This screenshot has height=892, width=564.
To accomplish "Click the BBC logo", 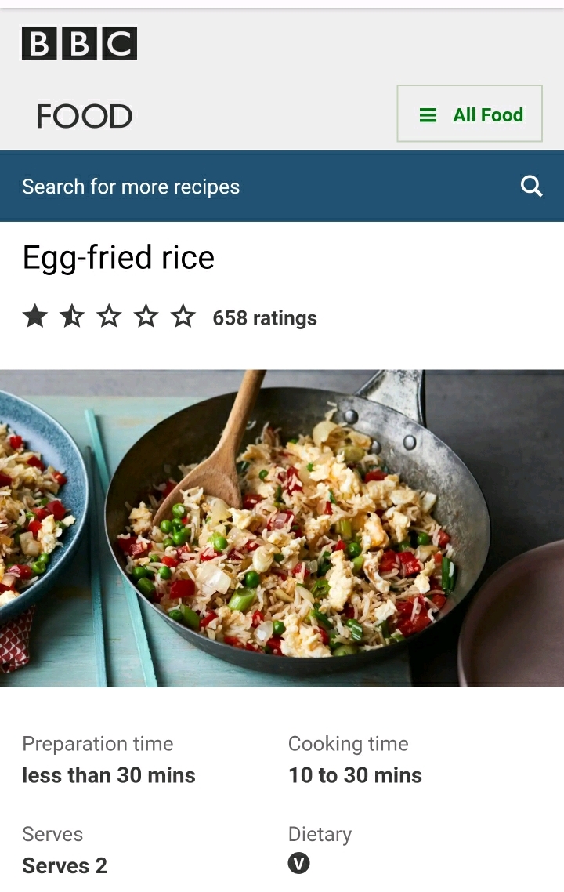I will pos(80,43).
